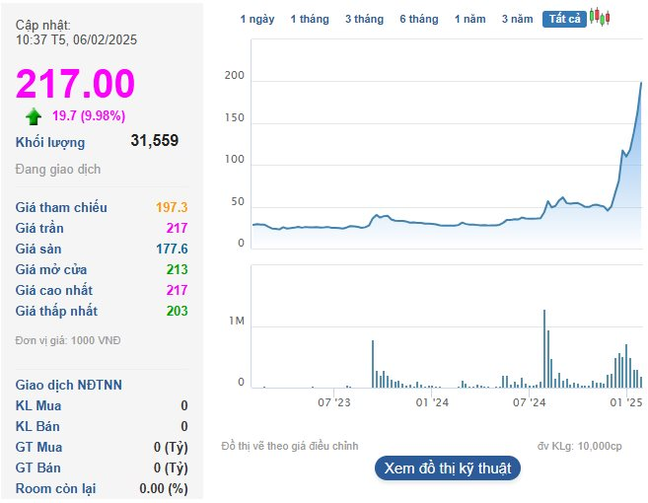The width and height of the screenshot is (648, 503).
Task: Select the 3 năm time range
Action: 517,19
